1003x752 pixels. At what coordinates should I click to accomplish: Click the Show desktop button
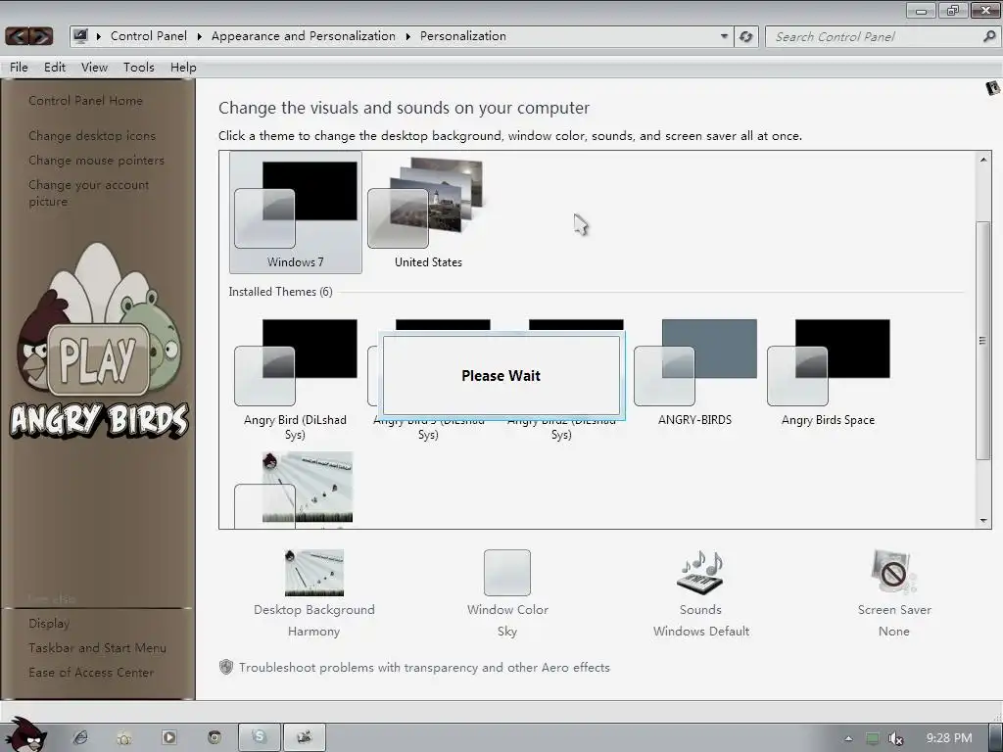click(x=995, y=737)
